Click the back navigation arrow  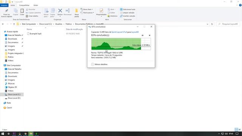pos(3,24)
